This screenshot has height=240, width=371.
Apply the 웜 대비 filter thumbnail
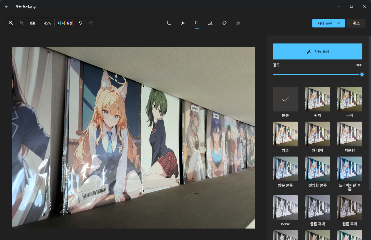click(318, 134)
